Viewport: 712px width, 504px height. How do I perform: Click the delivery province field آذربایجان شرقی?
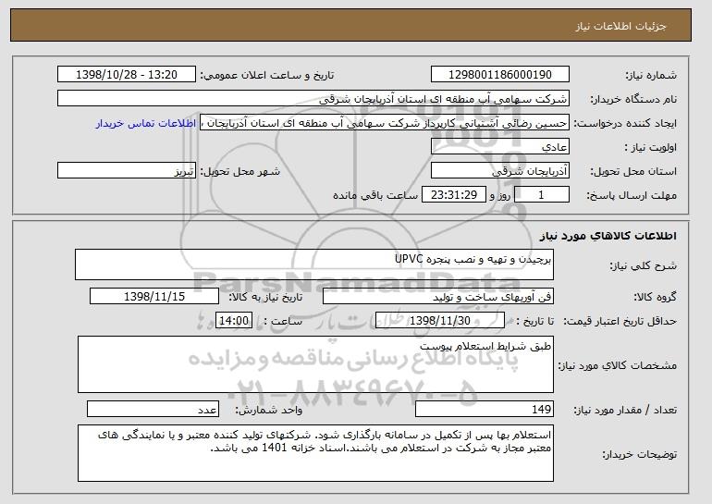[500, 171]
